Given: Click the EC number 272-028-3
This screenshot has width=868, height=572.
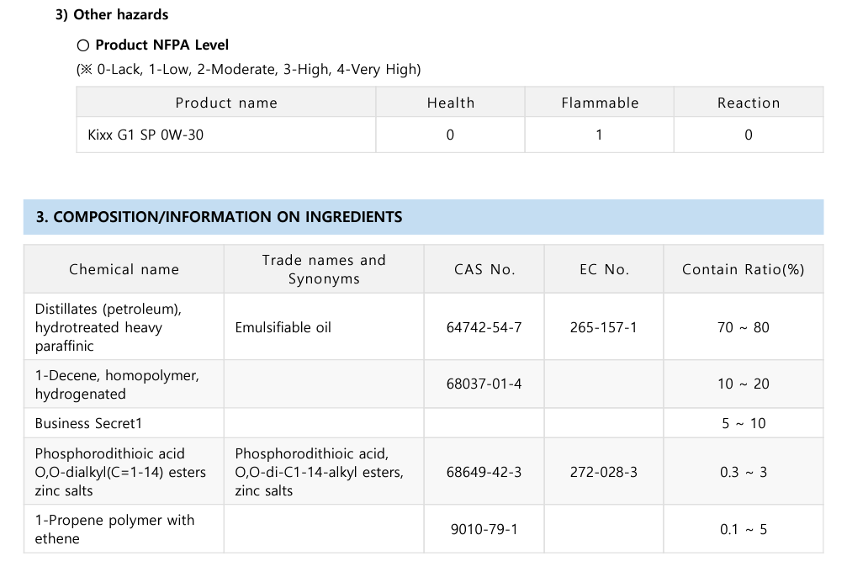Looking at the screenshot, I should (603, 472).
